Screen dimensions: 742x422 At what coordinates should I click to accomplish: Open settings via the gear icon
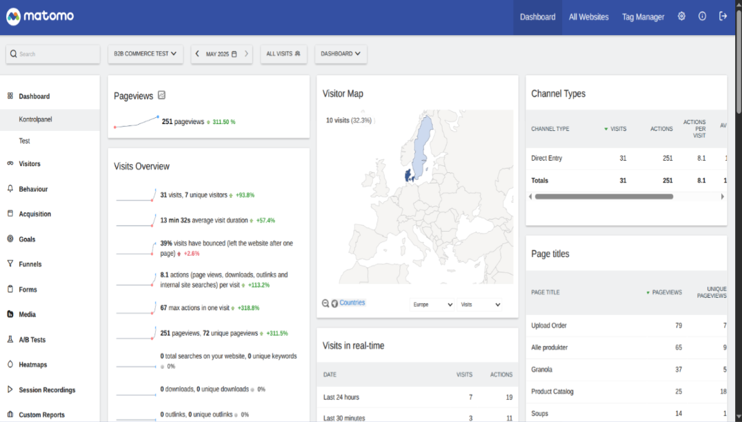[x=681, y=17]
